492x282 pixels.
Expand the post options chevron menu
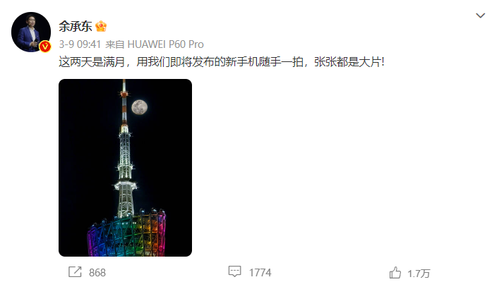tap(480, 16)
